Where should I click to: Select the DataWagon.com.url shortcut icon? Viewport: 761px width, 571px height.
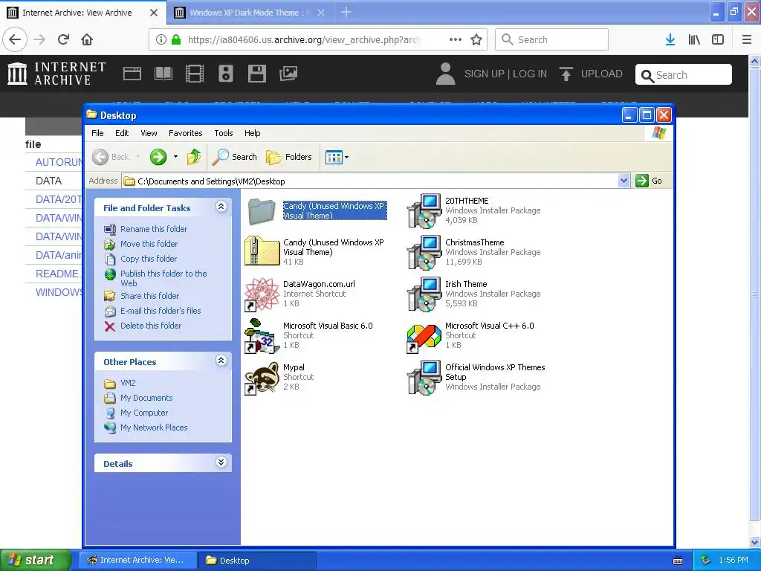coord(262,294)
